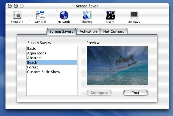Image resolution: width=173 pixels, height=116 pixels.
Task: Open the Show All preferences icon
Action: click(x=17, y=15)
